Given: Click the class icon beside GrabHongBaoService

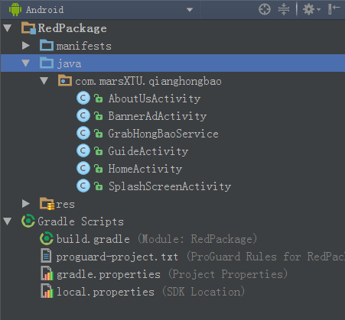Looking at the screenshot, I should click(x=83, y=133).
